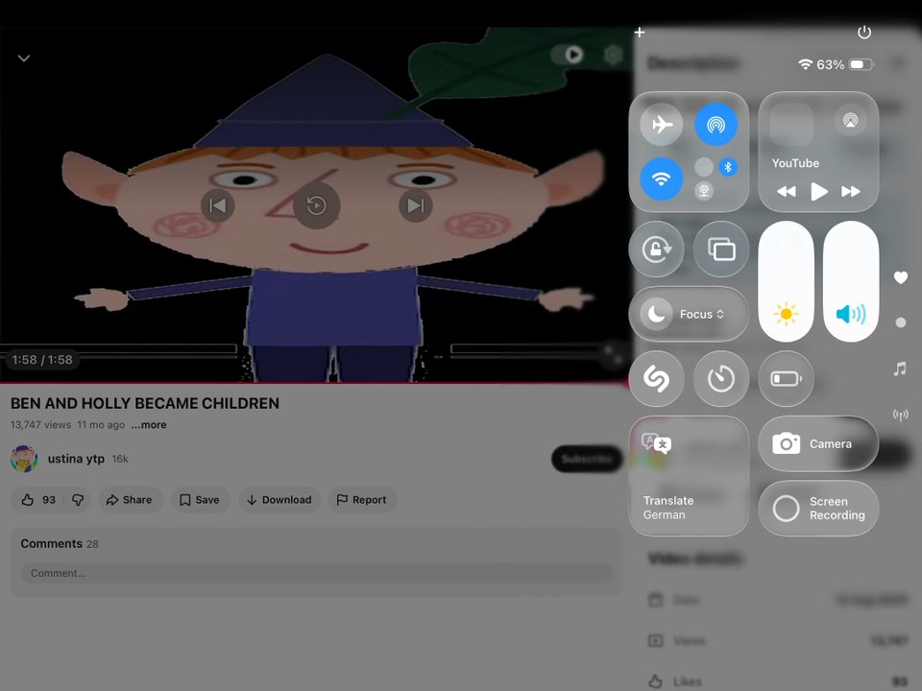Fast forward in YouTube media widget
The width and height of the screenshot is (922, 691).
tap(851, 192)
